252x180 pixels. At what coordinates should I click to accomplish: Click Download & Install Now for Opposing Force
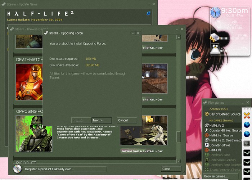point(142,151)
